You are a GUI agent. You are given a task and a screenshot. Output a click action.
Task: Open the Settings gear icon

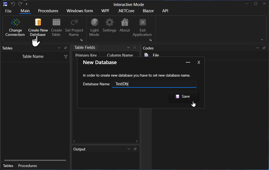(109, 22)
